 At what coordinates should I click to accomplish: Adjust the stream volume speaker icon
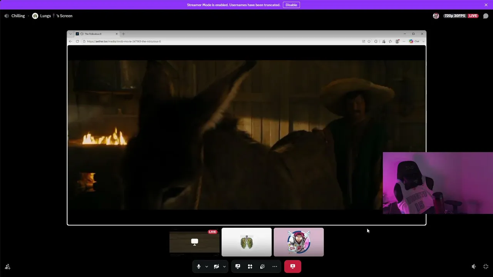[x=474, y=267]
